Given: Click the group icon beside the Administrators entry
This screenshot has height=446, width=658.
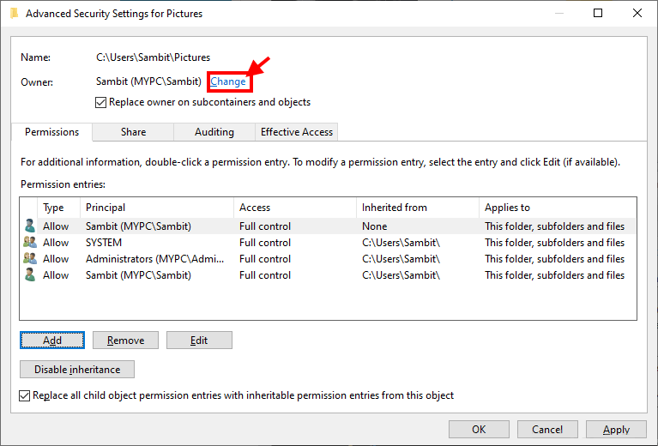Looking at the screenshot, I should tap(30, 259).
